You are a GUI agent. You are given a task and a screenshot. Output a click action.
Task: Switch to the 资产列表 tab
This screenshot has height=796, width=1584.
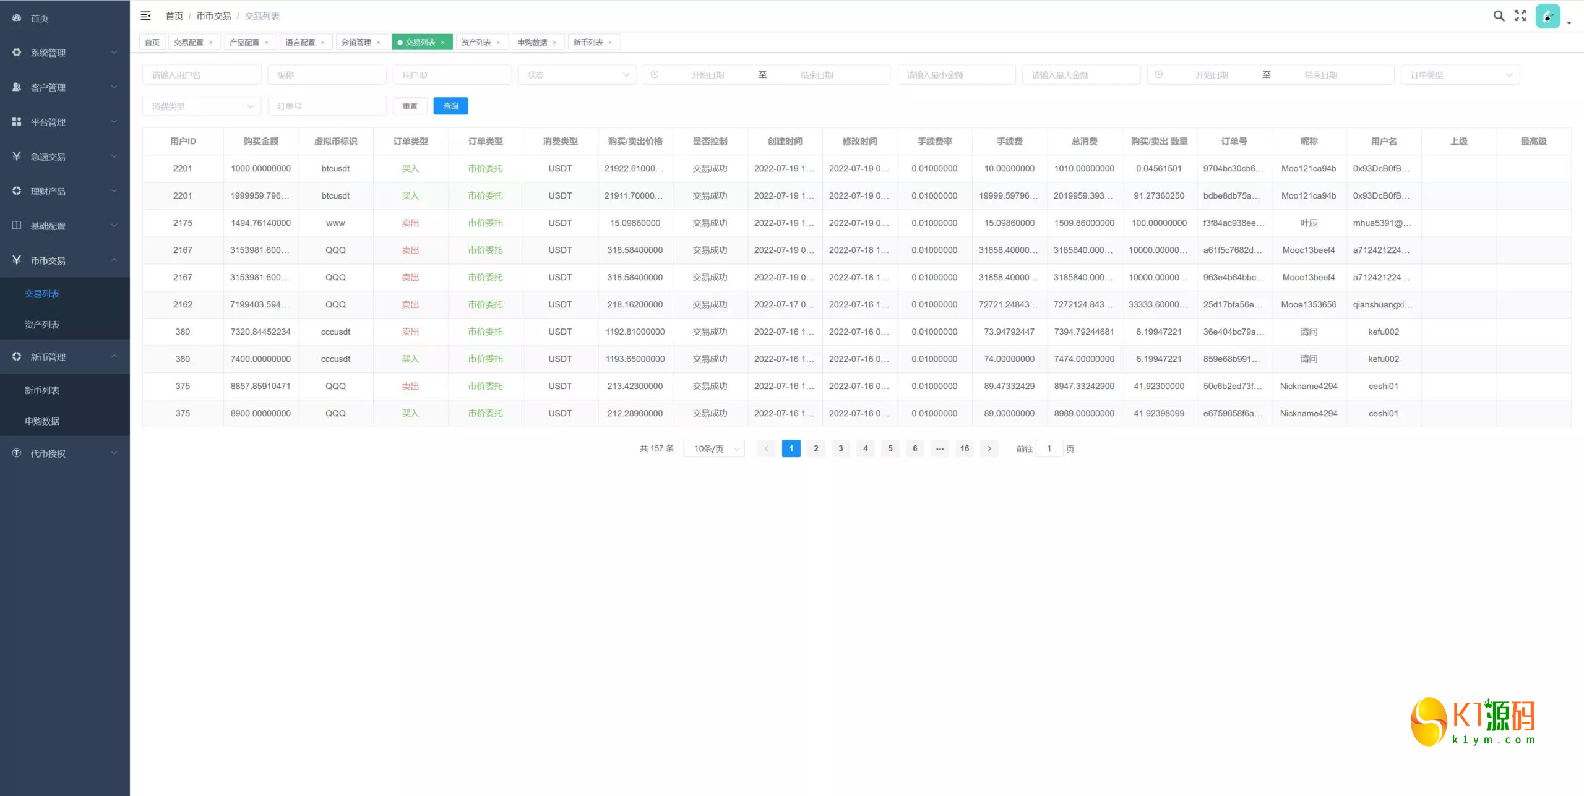[476, 43]
